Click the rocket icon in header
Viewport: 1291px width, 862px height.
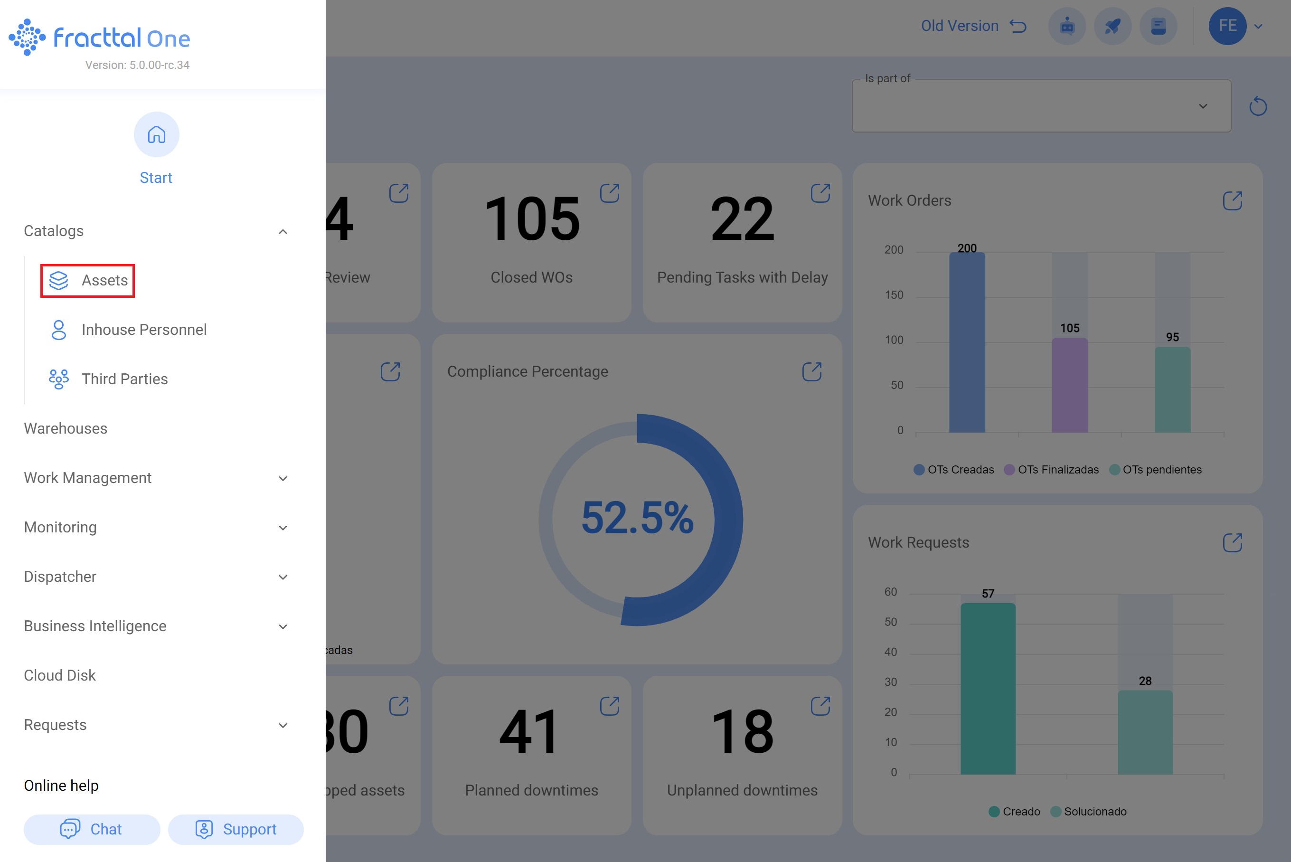coord(1112,26)
